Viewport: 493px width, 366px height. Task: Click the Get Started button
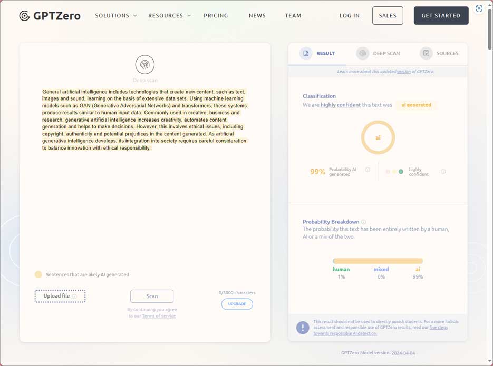point(441,16)
